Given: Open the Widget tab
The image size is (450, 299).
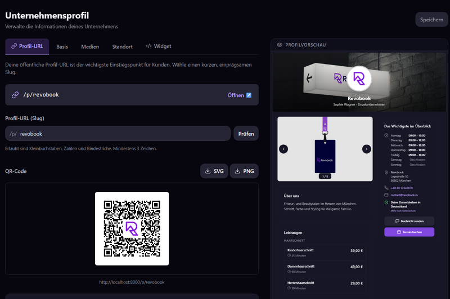Looking at the screenshot, I should (x=159, y=46).
